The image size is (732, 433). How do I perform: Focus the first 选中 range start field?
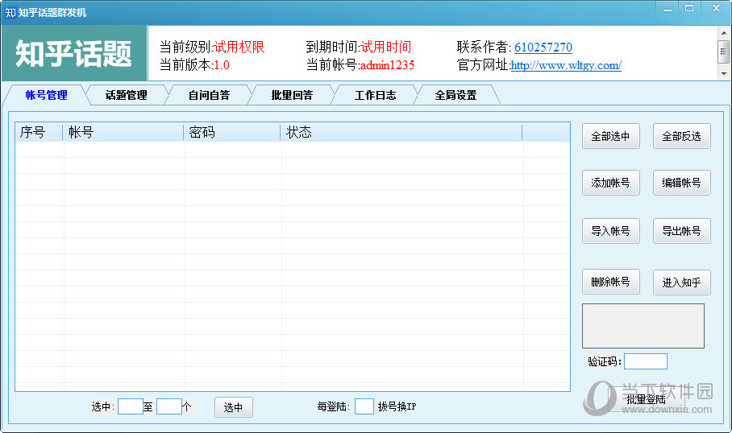coord(131,406)
